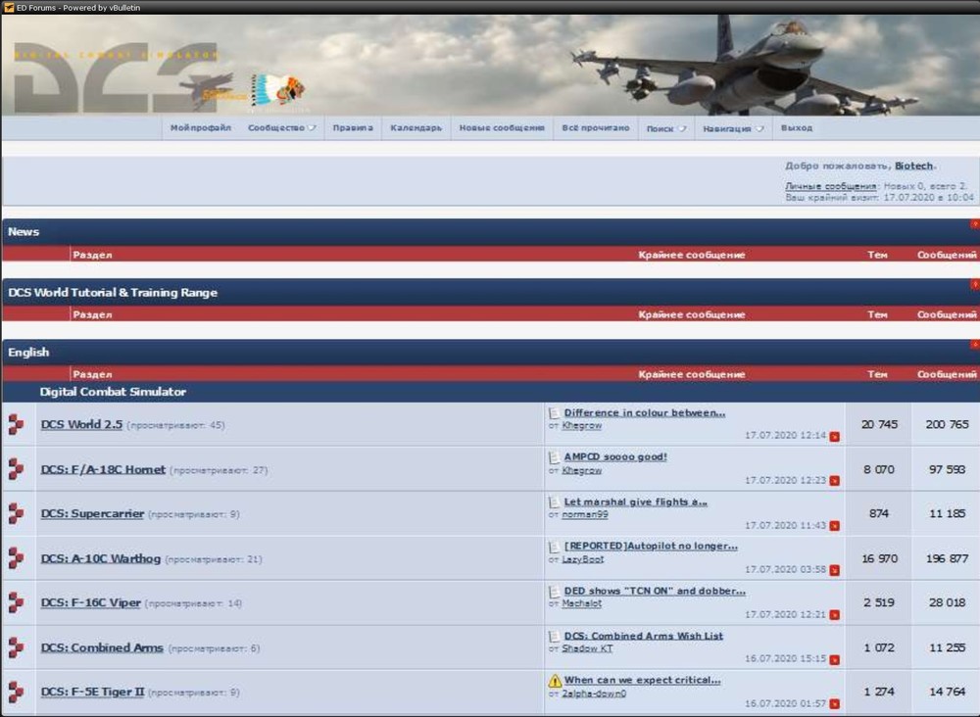Open Новые сообщения in the navbar

click(502, 128)
